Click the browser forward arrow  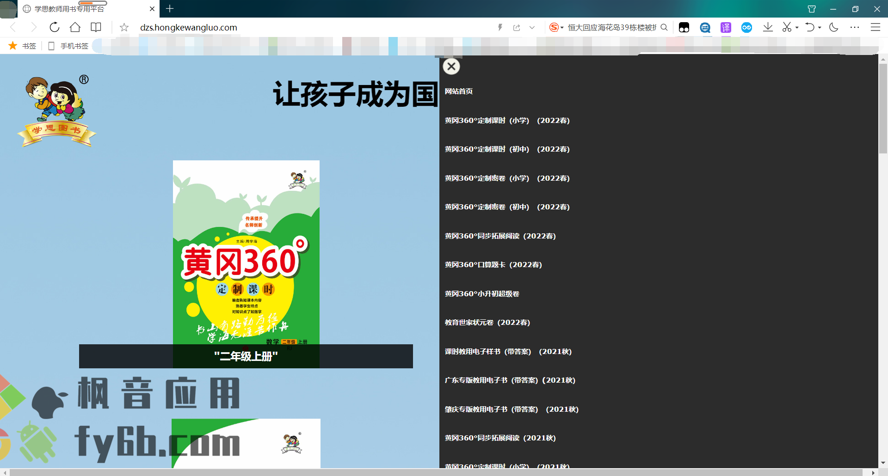(x=33, y=27)
